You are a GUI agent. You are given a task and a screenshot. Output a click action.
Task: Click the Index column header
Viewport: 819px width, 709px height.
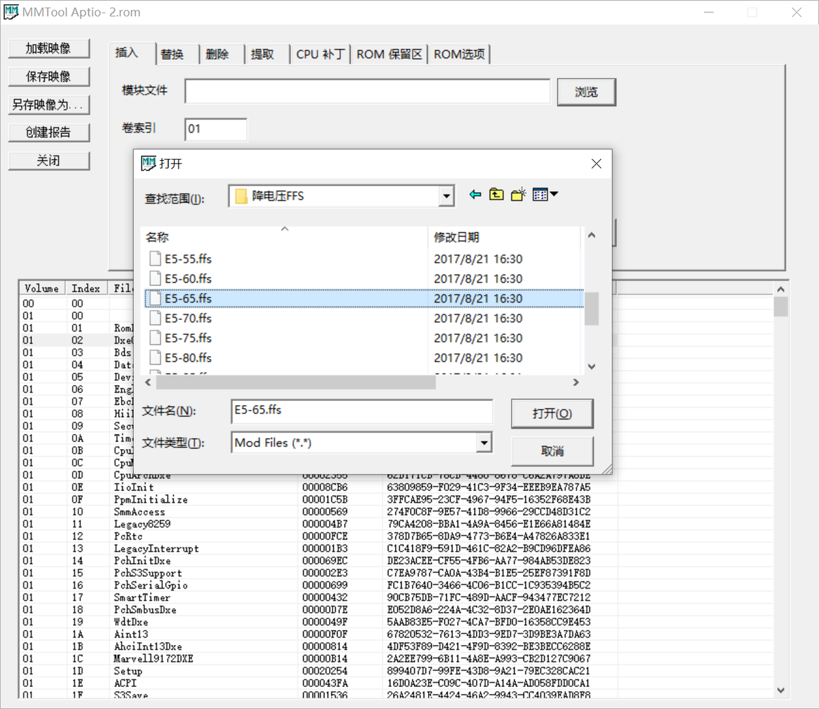pos(86,288)
